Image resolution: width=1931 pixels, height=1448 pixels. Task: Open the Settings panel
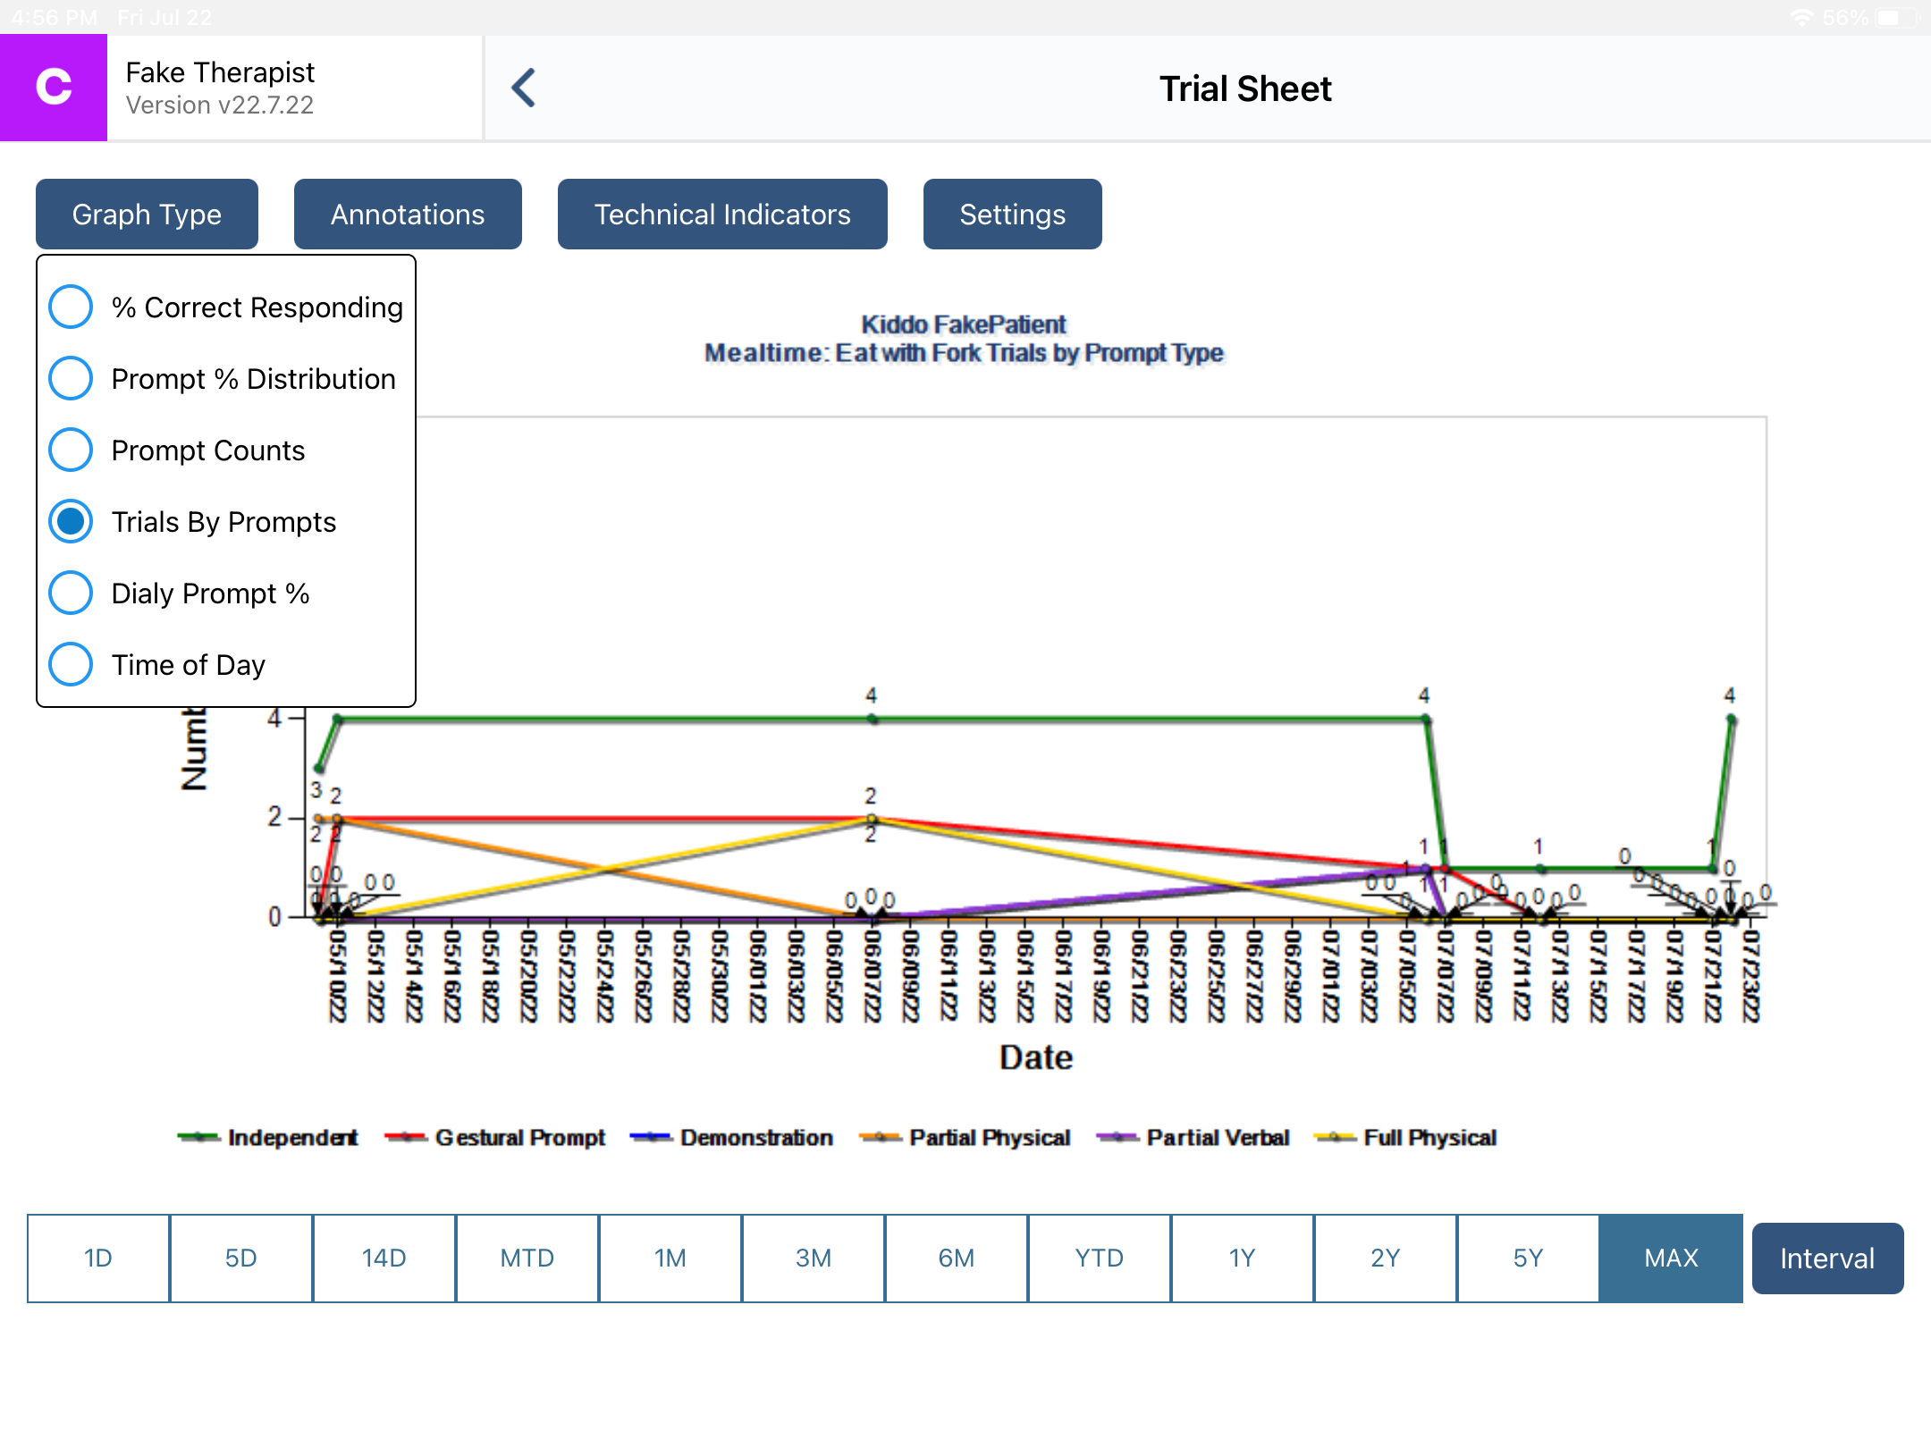coord(1012,214)
